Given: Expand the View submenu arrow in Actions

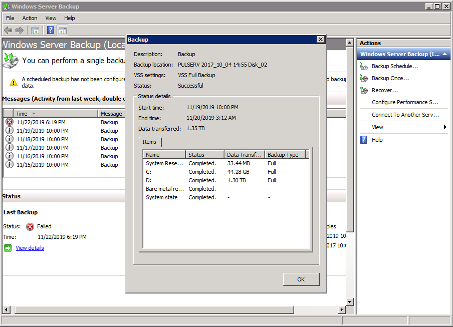Looking at the screenshot, I should [445, 127].
